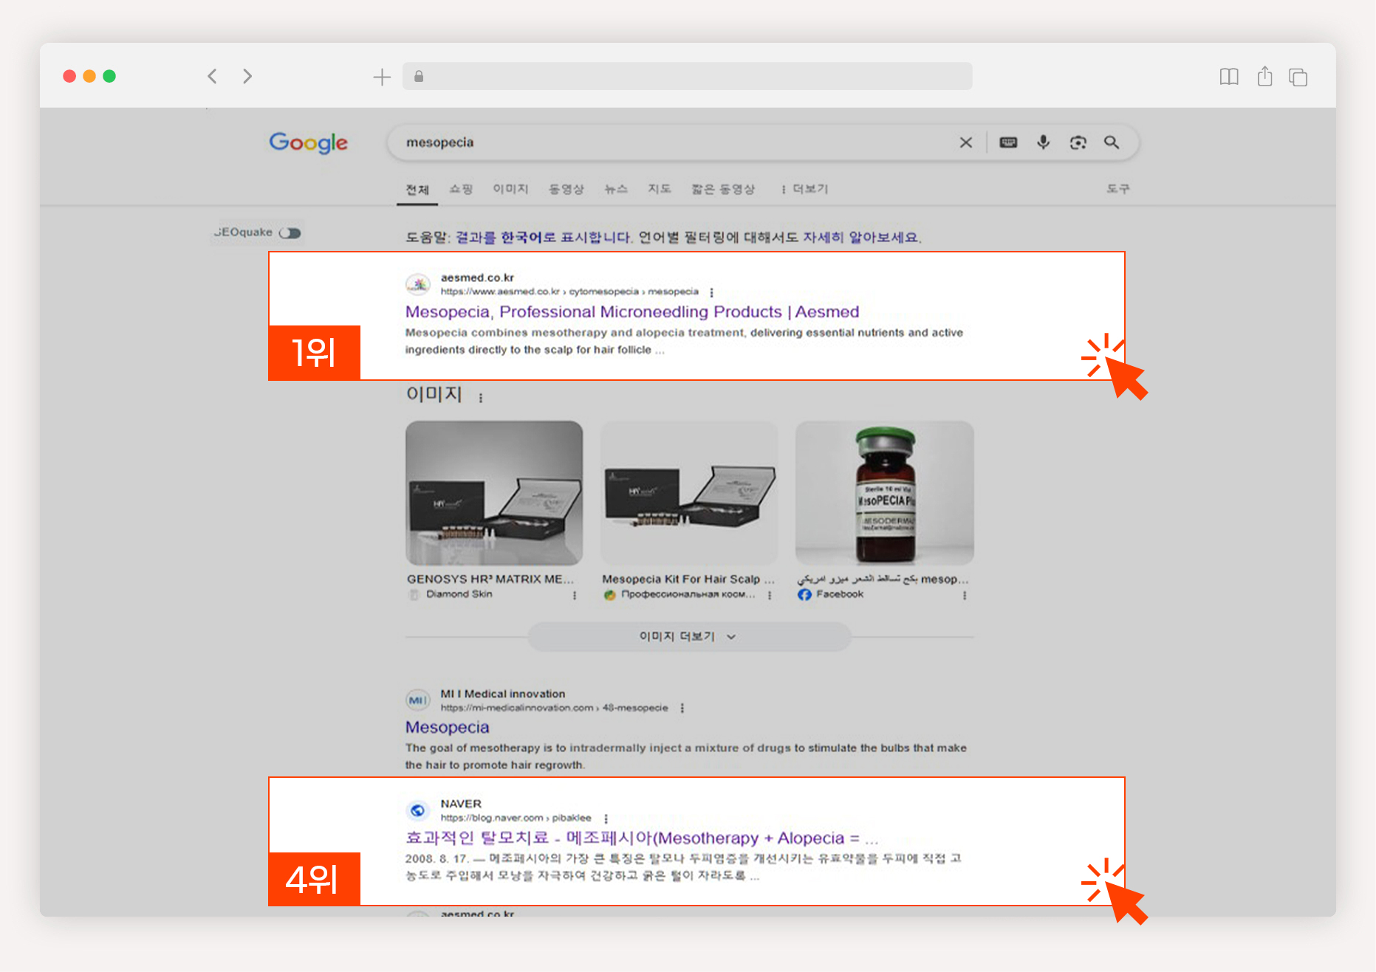The width and height of the screenshot is (1376, 972).
Task: Switch to the 이미지 tab
Action: click(510, 189)
